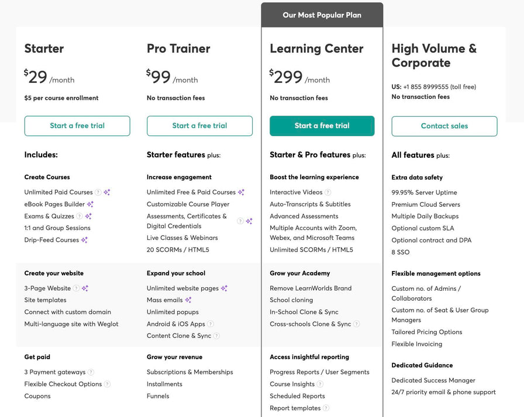Click help icon for 3-Page Website
Screen dimensions: 524x417
[x=76, y=289]
